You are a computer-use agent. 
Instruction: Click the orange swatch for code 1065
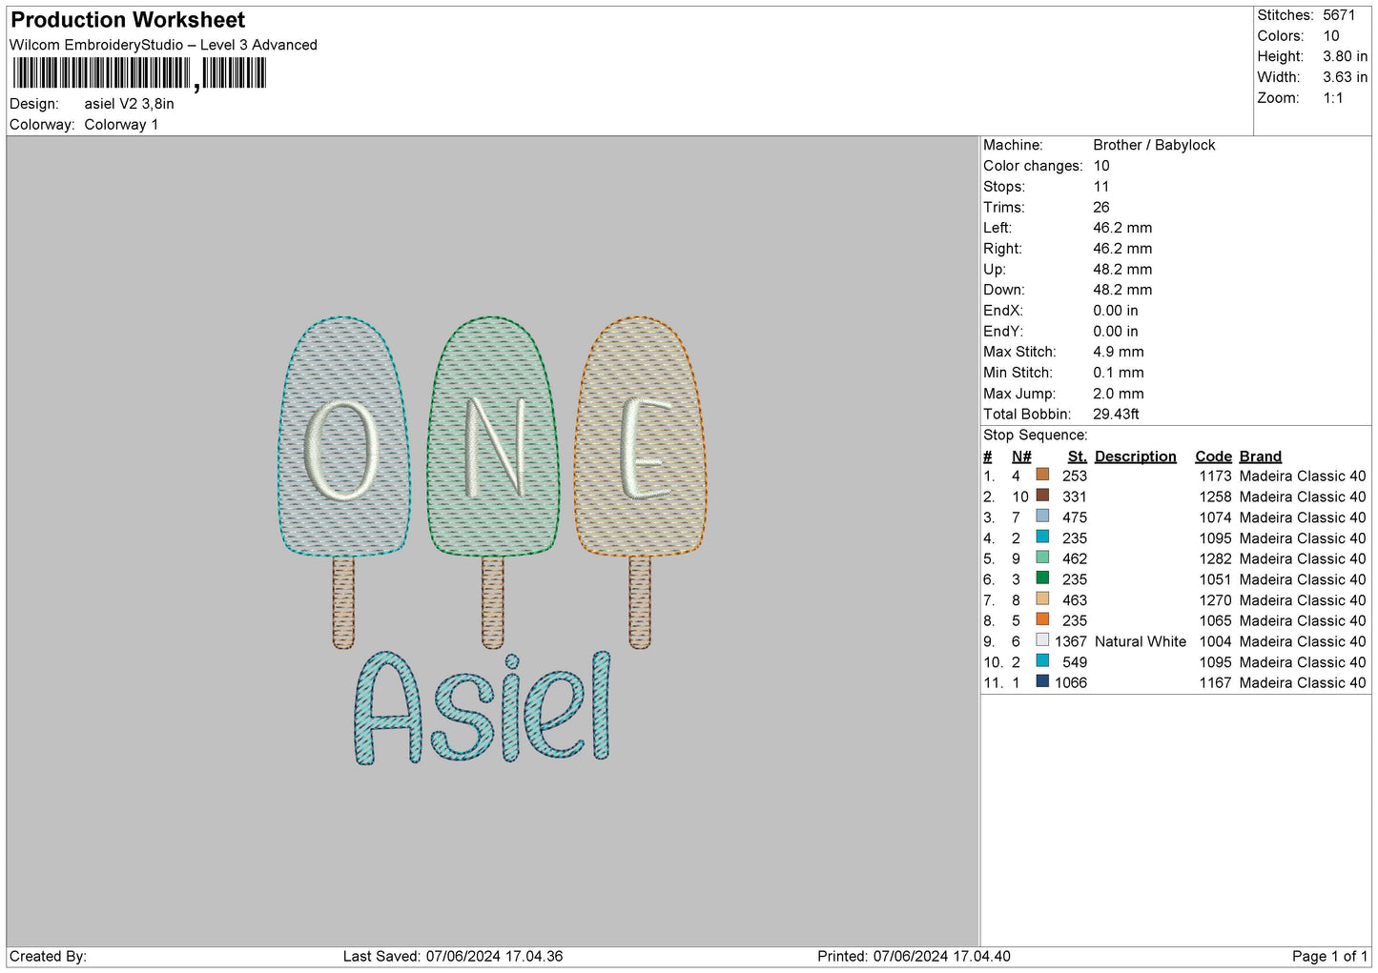point(1042,619)
